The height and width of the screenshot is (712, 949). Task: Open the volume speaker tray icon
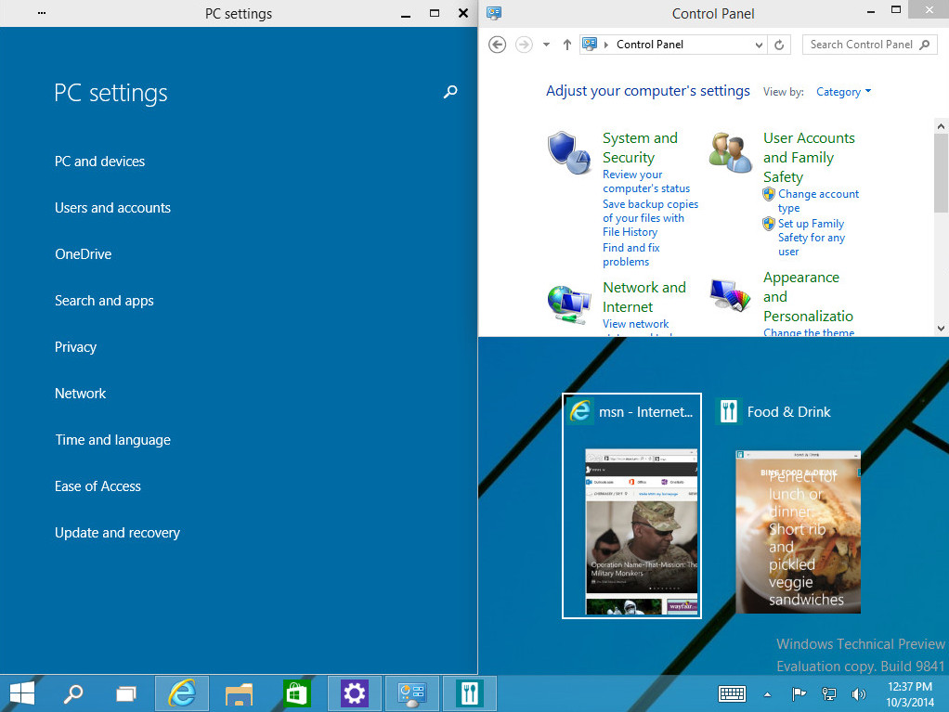click(858, 693)
